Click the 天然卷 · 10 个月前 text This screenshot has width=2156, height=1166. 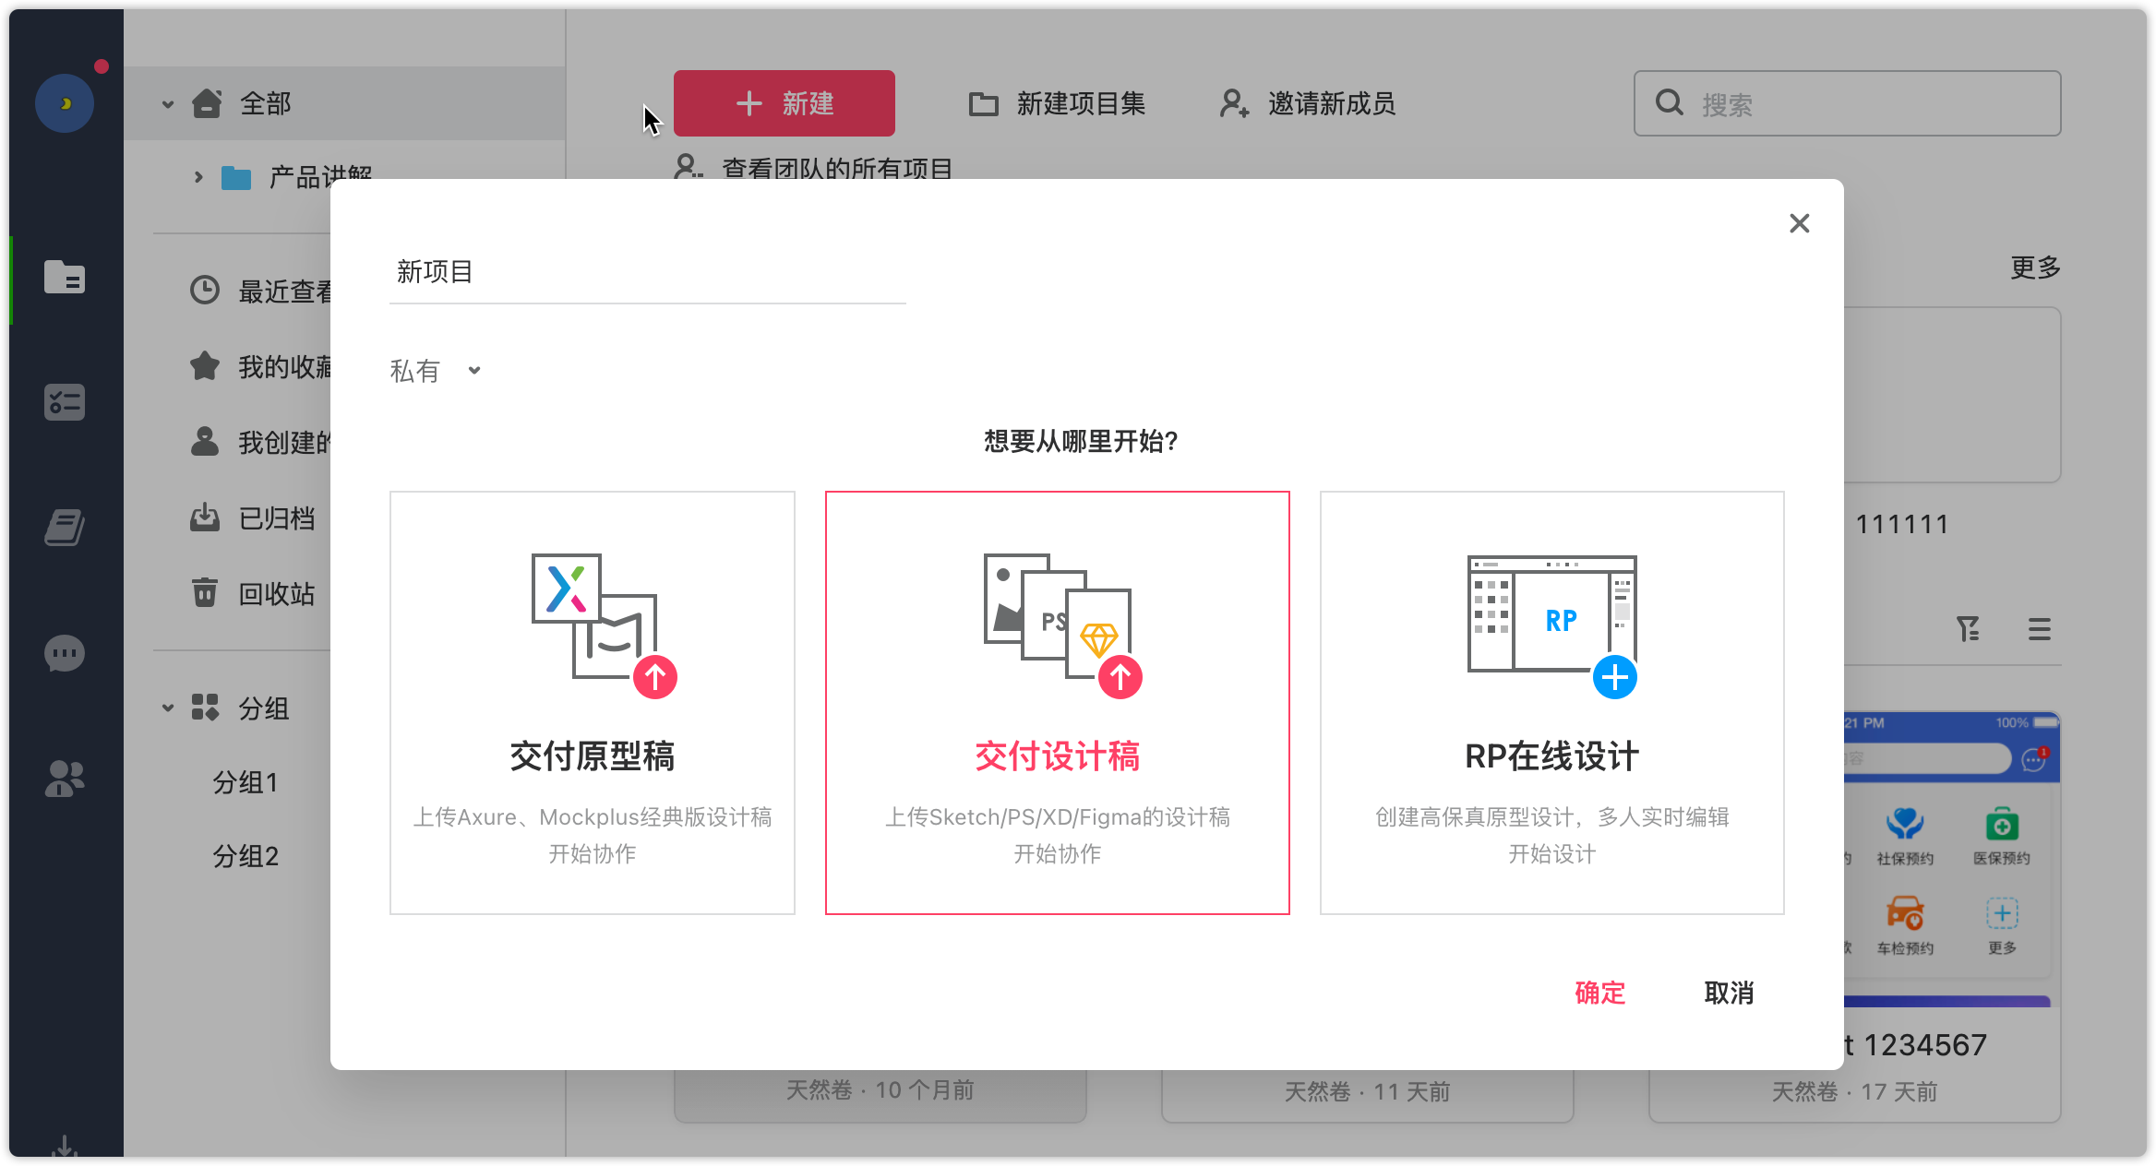click(880, 1090)
